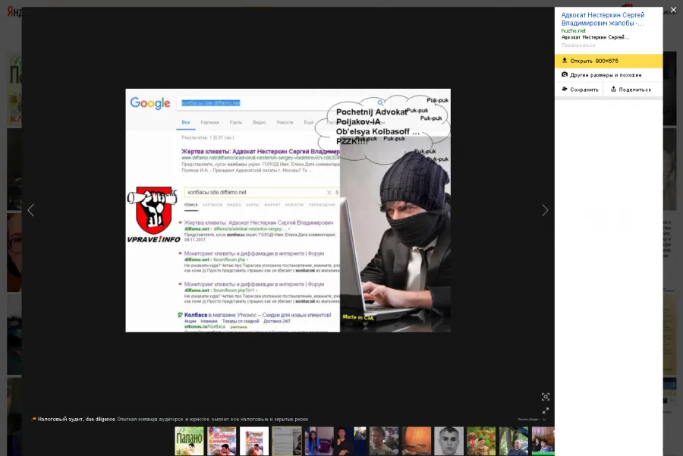Select the search-by-image-fragment crop icon
The height and width of the screenshot is (456, 683).
coord(546,397)
